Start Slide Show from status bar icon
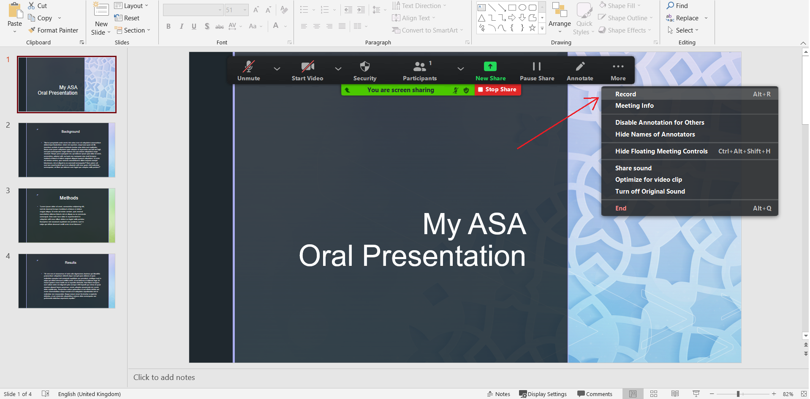This screenshot has width=810, height=399. pyautogui.click(x=696, y=394)
